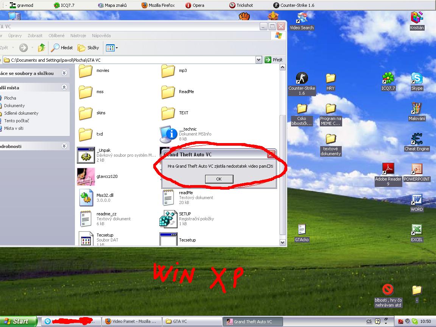Switch to Grand Theft Auto VC taskbar button

pos(252,321)
